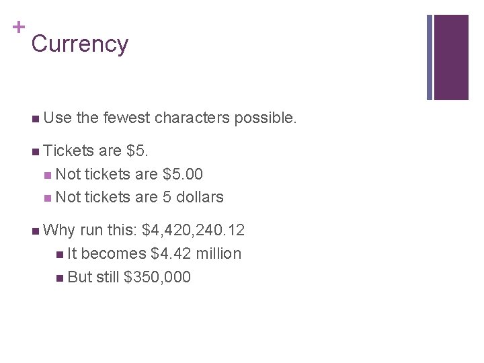Click the bullet before 'Why run this'
This screenshot has width=484, height=363.
(34, 231)
